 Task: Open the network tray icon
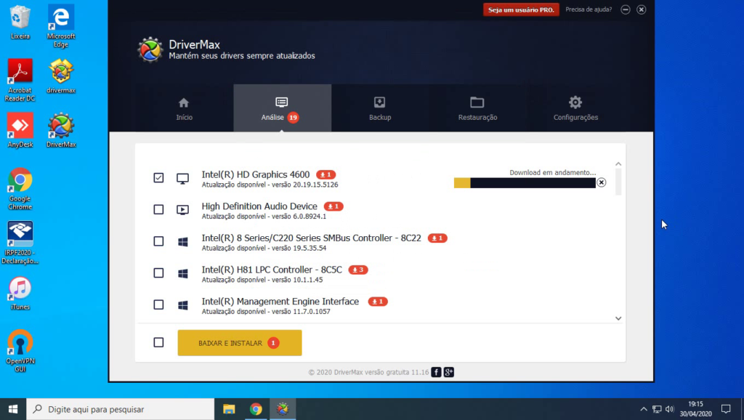click(657, 409)
